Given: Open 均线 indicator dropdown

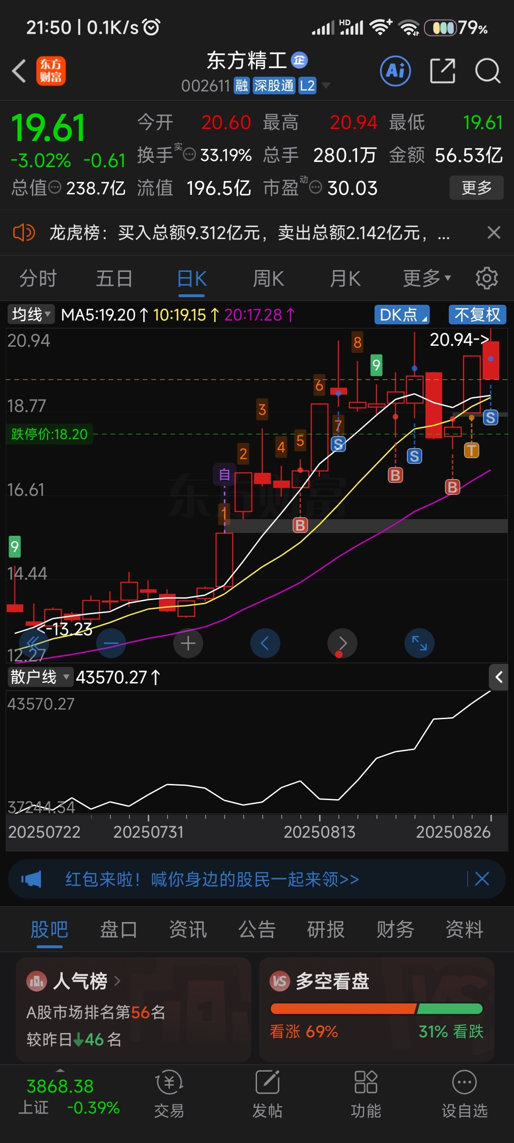Looking at the screenshot, I should (31, 314).
